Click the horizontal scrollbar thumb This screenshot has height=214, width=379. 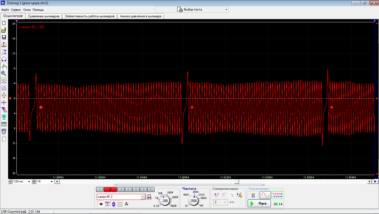[237, 181]
